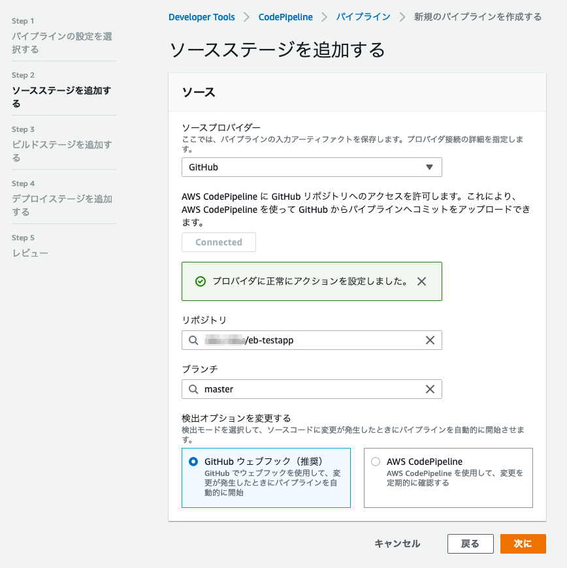Click the green success checkmark icon
Viewport: 567px width, 568px height.
pos(201,281)
